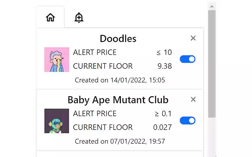Click the Baby Ape Mutant Club thumbnail
This screenshot has height=157, width=252.
[57, 121]
